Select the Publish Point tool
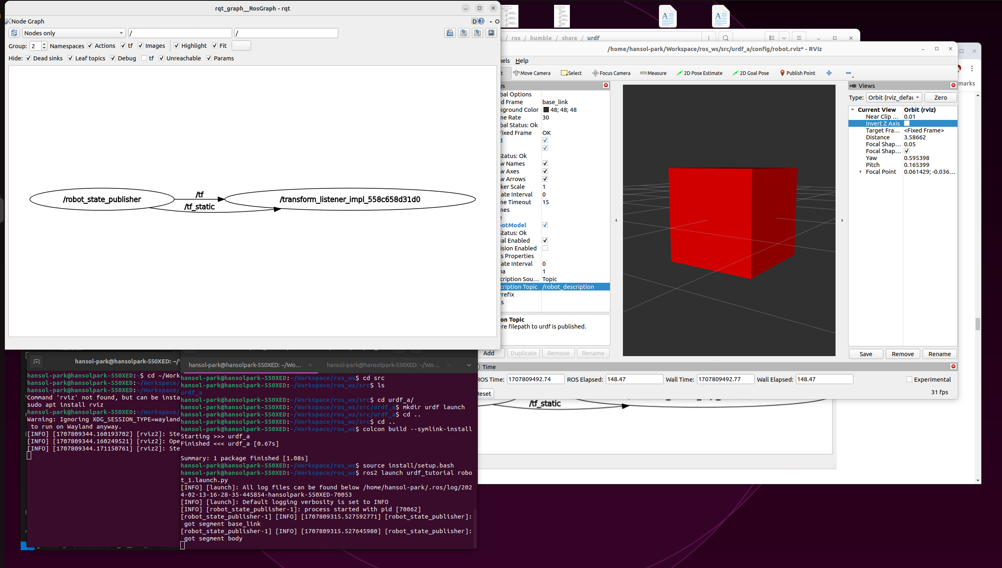Image resolution: width=1002 pixels, height=568 pixels. [797, 73]
